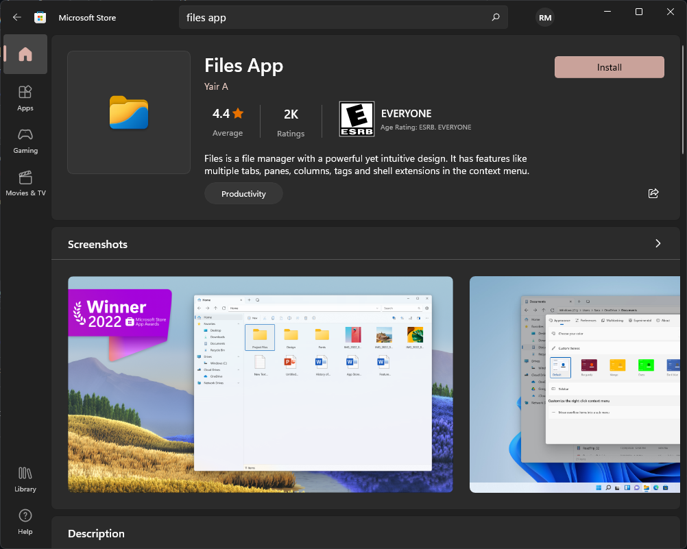Click the Screenshots heading
The height and width of the screenshot is (549, 687).
pos(98,245)
